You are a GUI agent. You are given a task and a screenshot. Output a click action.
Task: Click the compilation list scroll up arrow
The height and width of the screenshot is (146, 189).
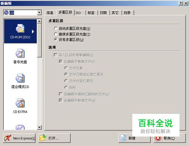pyautogui.click(x=39, y=21)
